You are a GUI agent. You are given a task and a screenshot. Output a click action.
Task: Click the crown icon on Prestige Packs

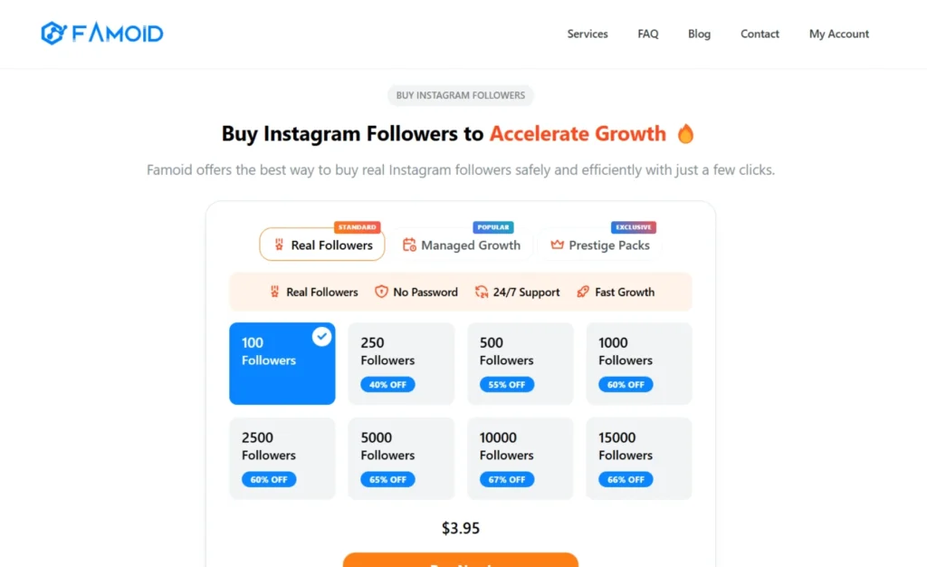(557, 245)
